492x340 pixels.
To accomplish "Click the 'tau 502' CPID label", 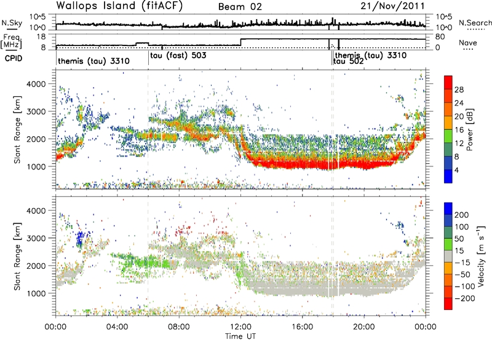I will tap(348, 61).
